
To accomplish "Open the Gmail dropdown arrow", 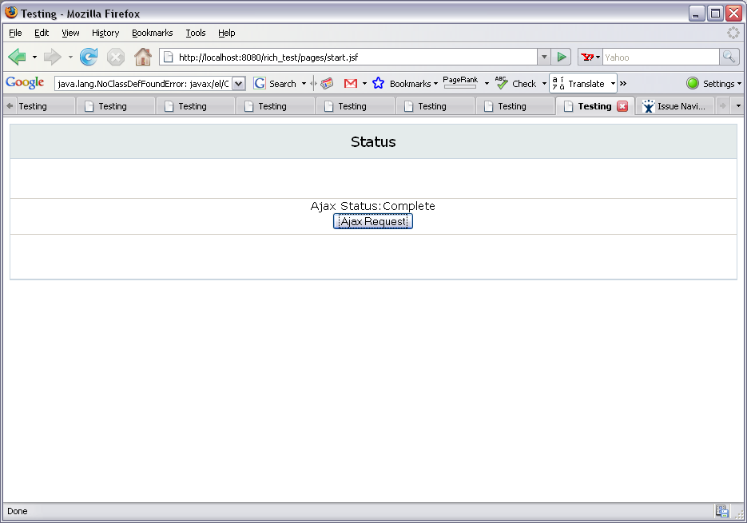I will (x=364, y=83).
